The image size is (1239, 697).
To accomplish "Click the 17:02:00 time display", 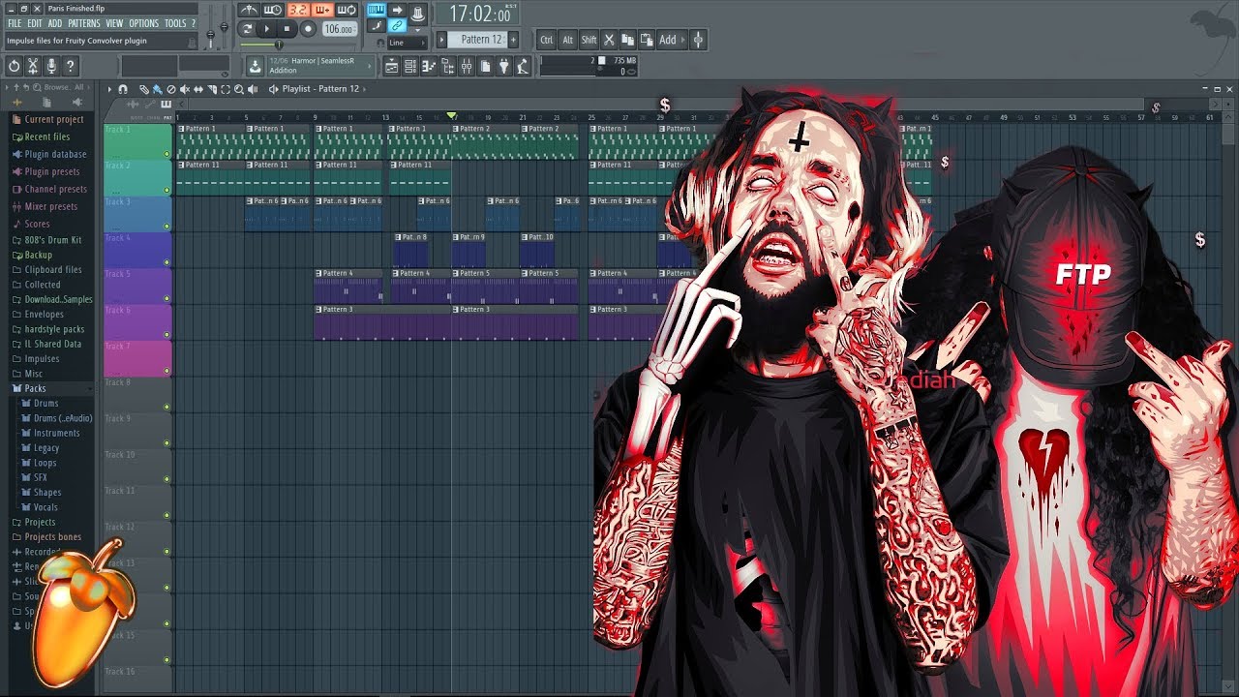I will click(477, 15).
